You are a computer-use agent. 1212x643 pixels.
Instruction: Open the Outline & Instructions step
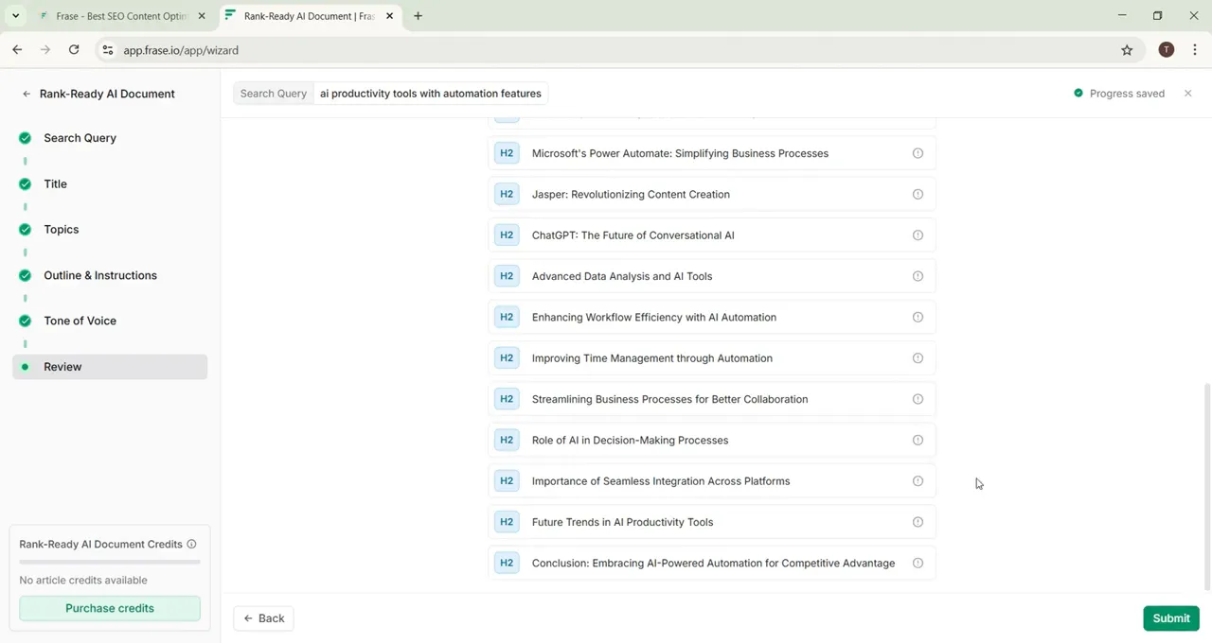coord(99,275)
